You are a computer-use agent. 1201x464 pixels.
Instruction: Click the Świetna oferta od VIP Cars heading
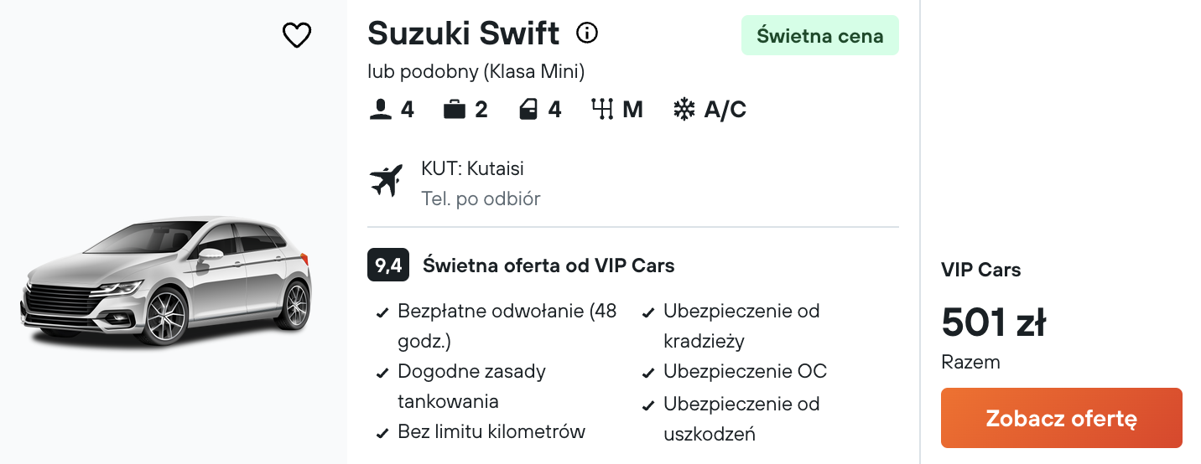point(549,266)
